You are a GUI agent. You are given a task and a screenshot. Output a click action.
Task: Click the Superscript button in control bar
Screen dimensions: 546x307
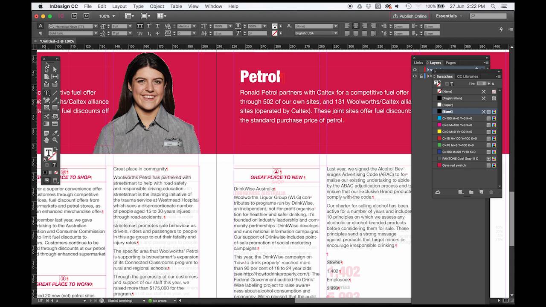tap(149, 26)
